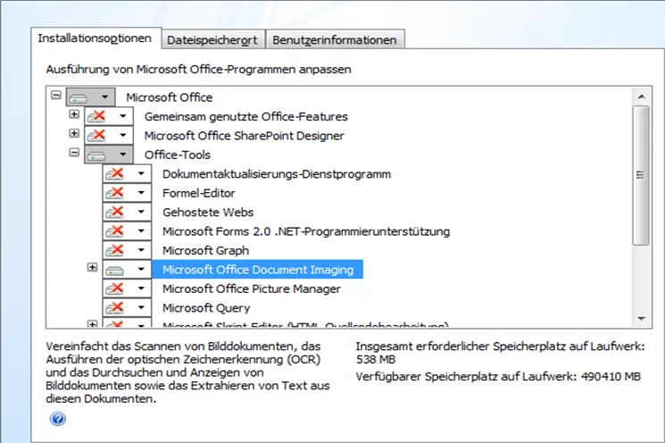Screen dimensions: 665x443
Task: Open install dropdown for Gemeinsam genutzte Office-Features
Action: 123,116
